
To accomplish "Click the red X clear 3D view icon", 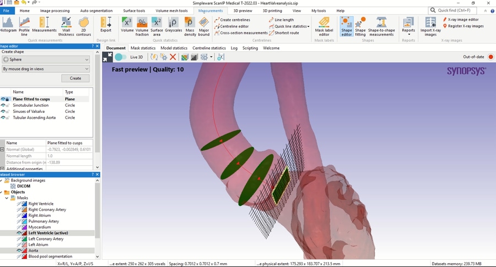I will click(x=172, y=57).
